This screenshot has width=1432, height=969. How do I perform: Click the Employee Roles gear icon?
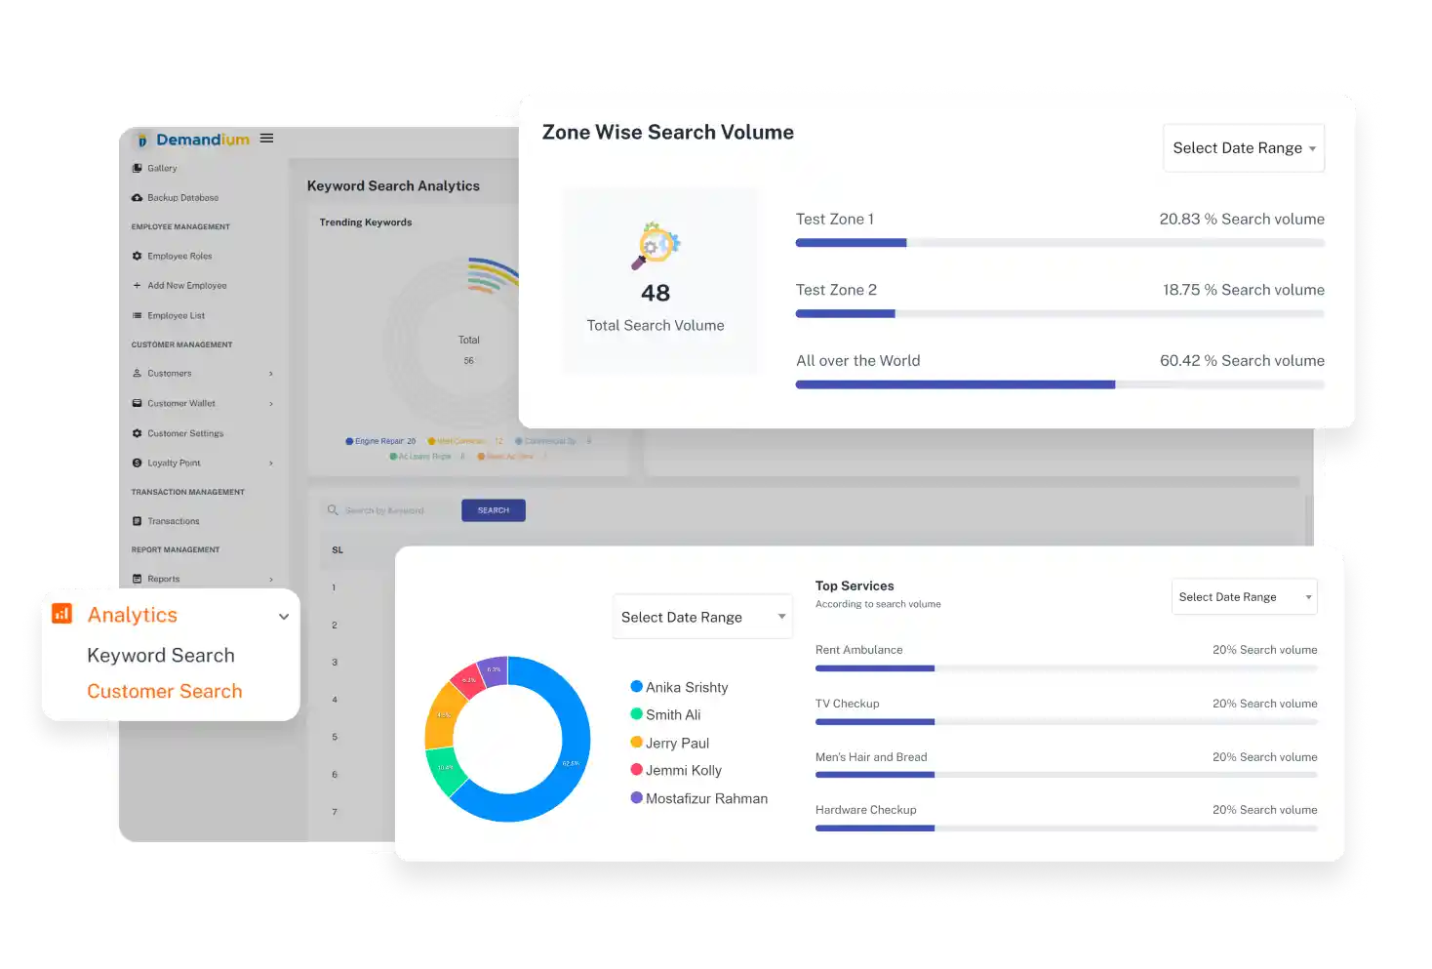(138, 256)
